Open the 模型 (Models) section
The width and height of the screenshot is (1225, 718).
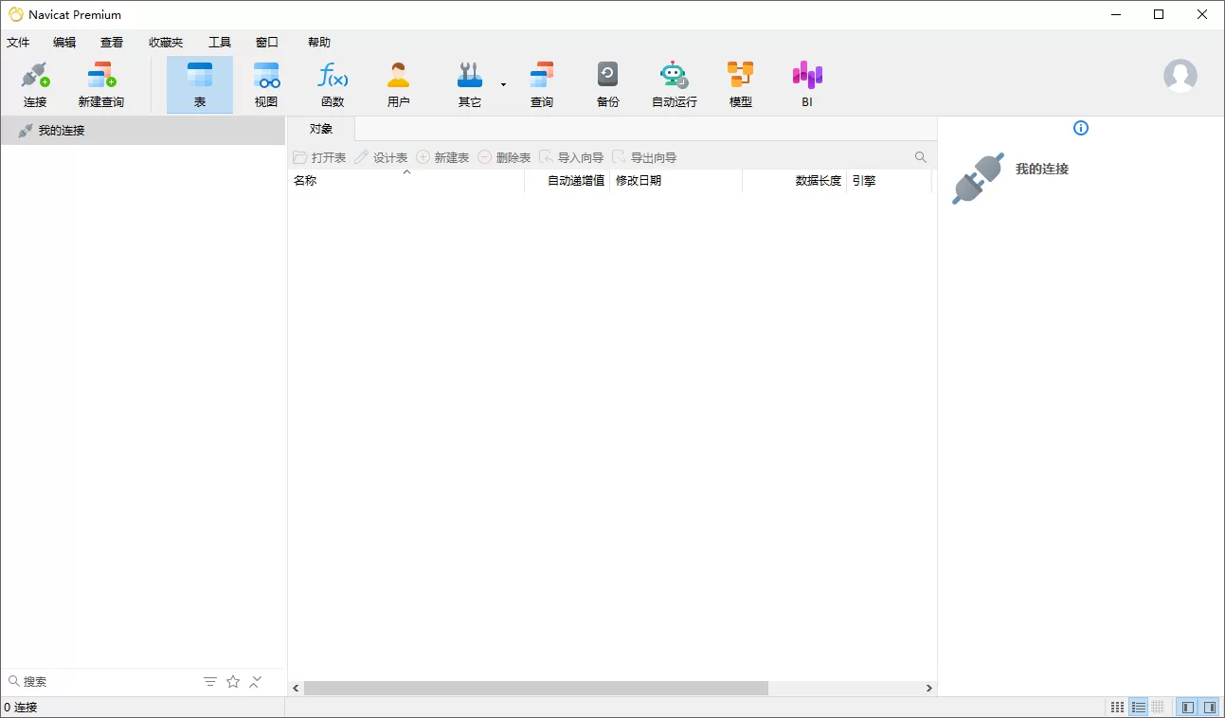tap(740, 82)
